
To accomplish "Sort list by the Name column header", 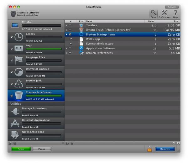I will 115,21.
